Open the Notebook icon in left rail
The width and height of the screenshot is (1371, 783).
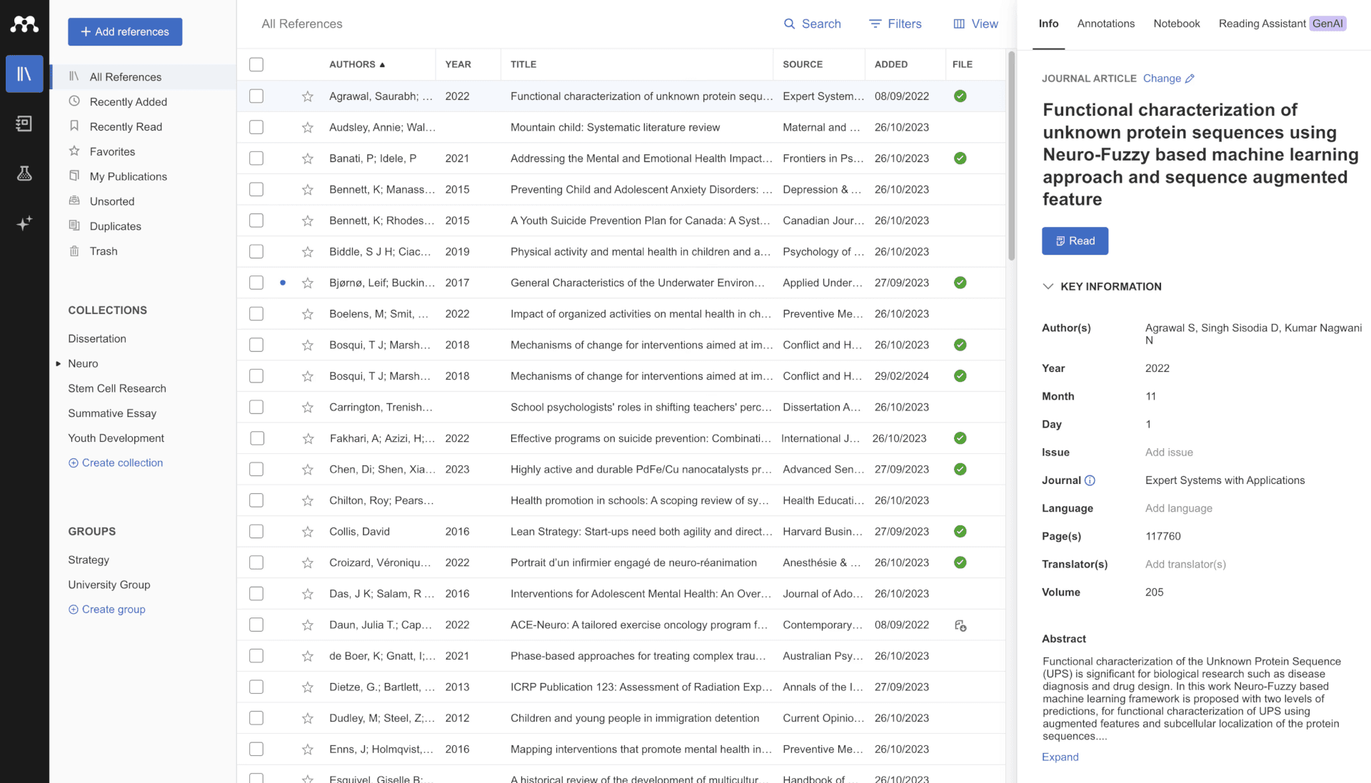[24, 123]
